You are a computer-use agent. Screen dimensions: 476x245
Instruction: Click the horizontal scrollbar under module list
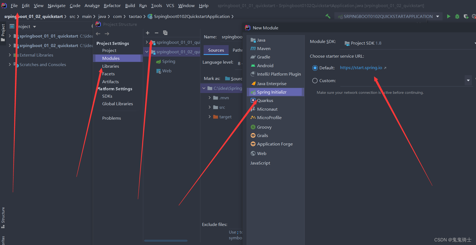(166, 241)
